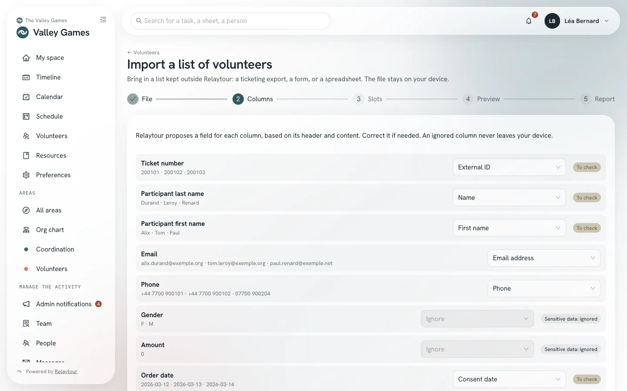Screen dimensions: 627x391
Task: Open the notifications bell
Action: coord(529,21)
